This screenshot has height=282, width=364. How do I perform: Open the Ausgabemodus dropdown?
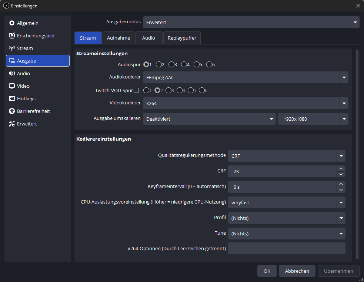coord(251,22)
